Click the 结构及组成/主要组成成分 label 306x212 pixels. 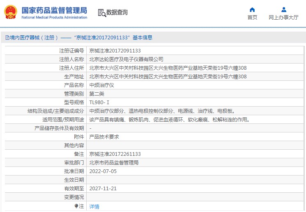55,111
